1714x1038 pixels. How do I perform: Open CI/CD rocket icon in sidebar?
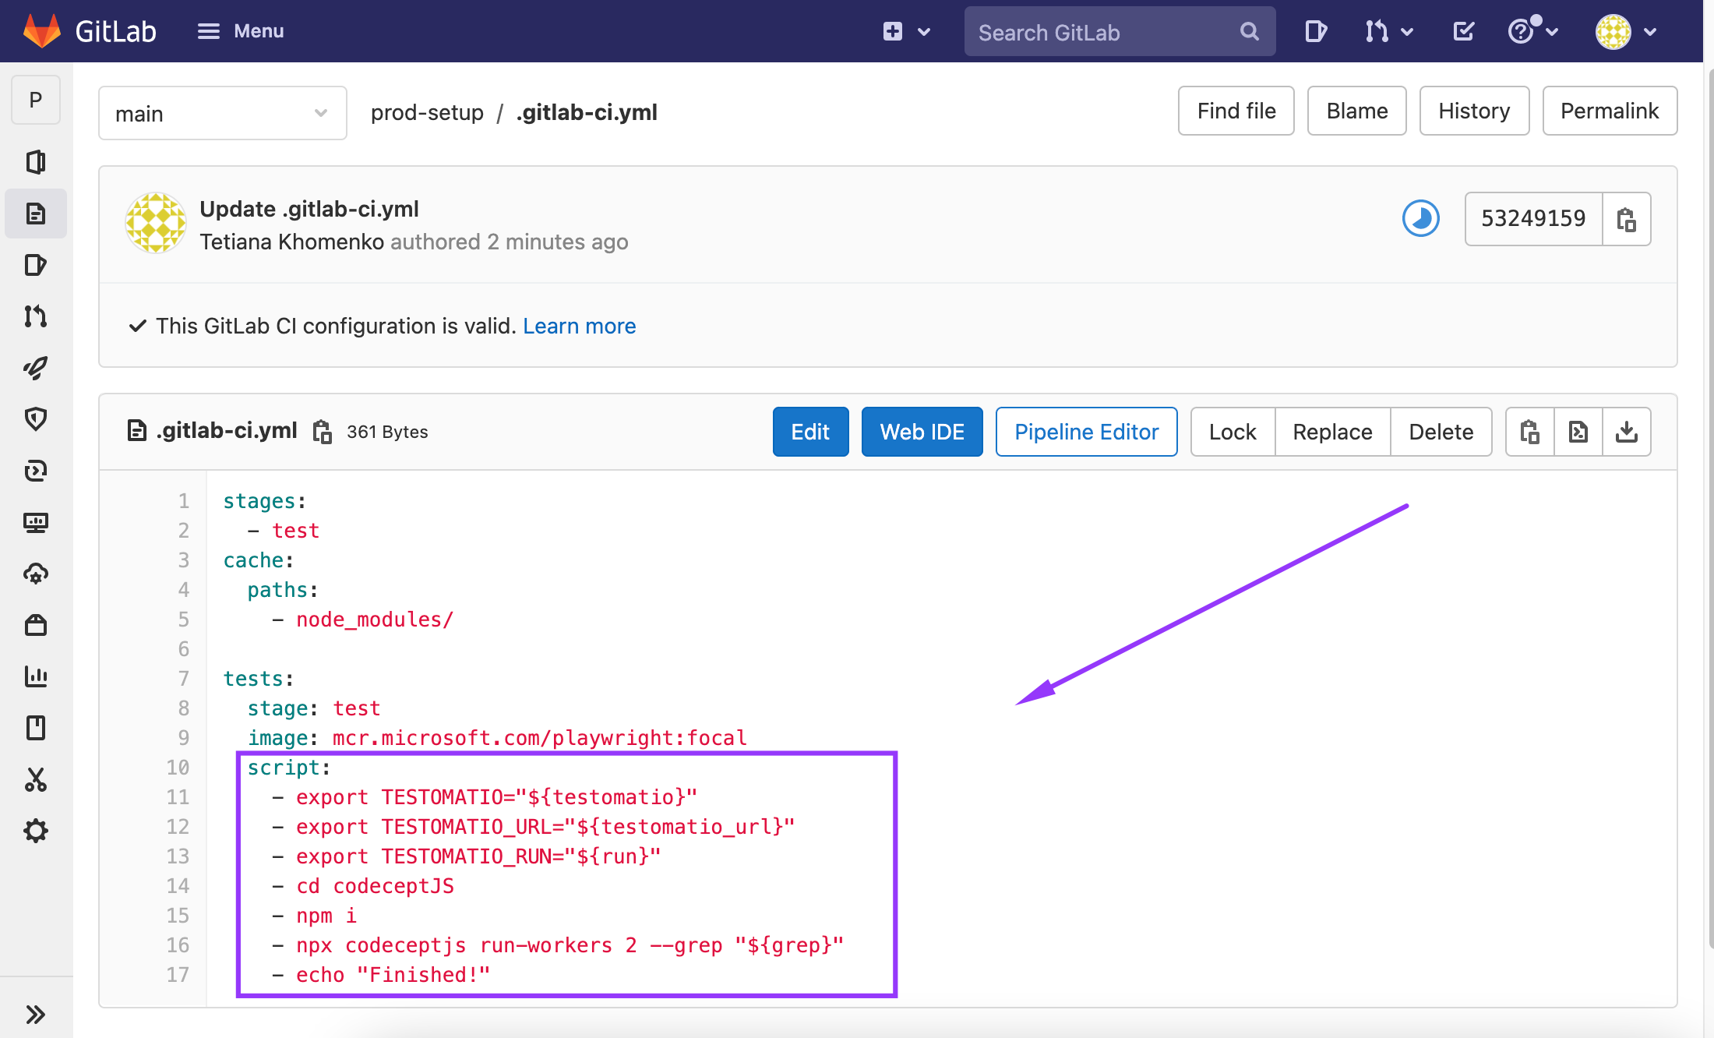pos(36,368)
